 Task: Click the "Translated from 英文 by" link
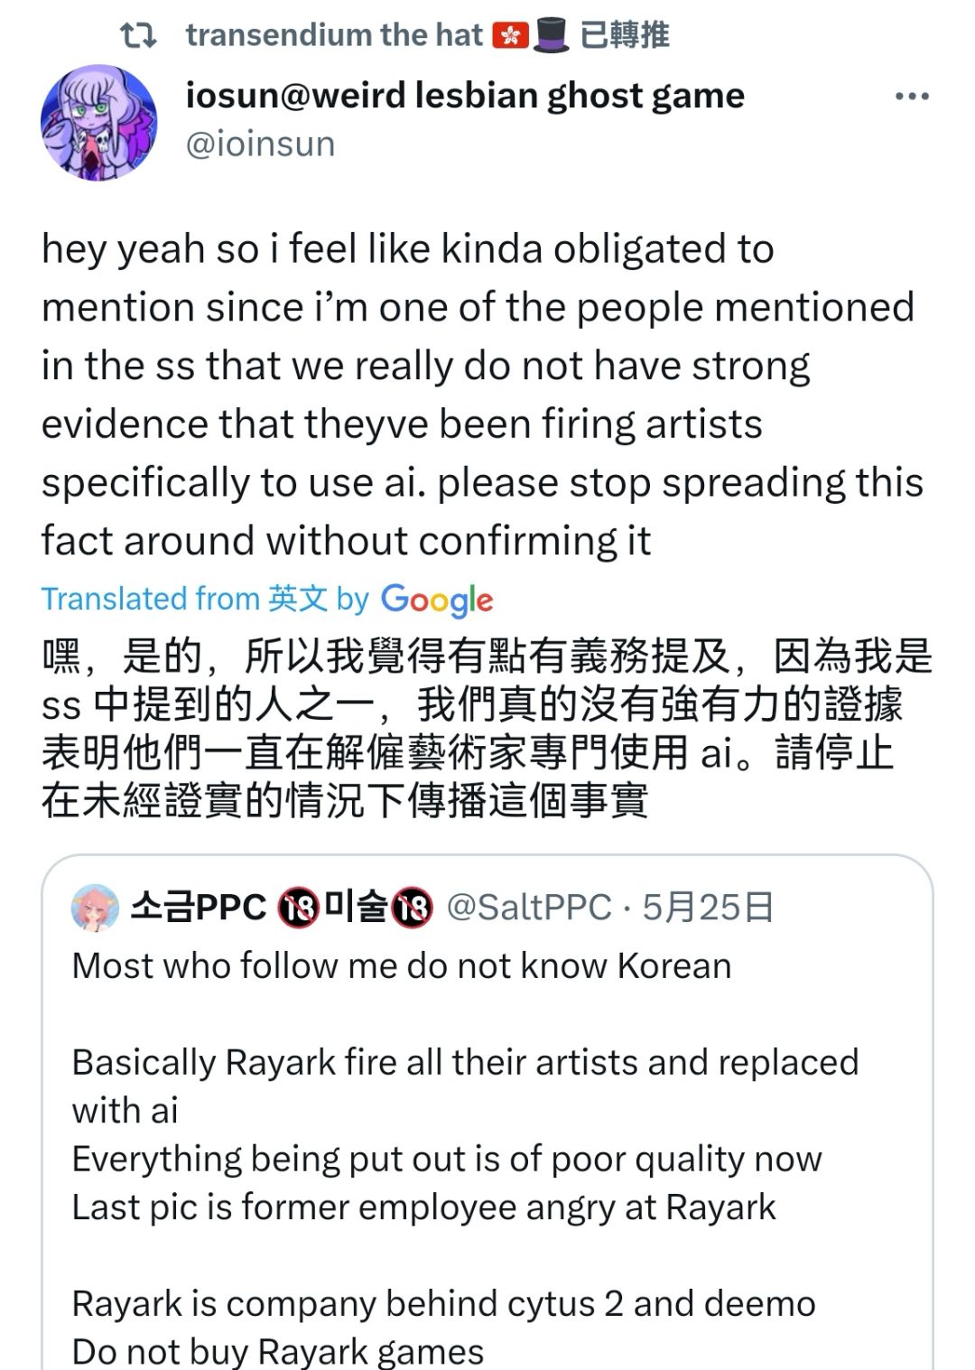[205, 599]
